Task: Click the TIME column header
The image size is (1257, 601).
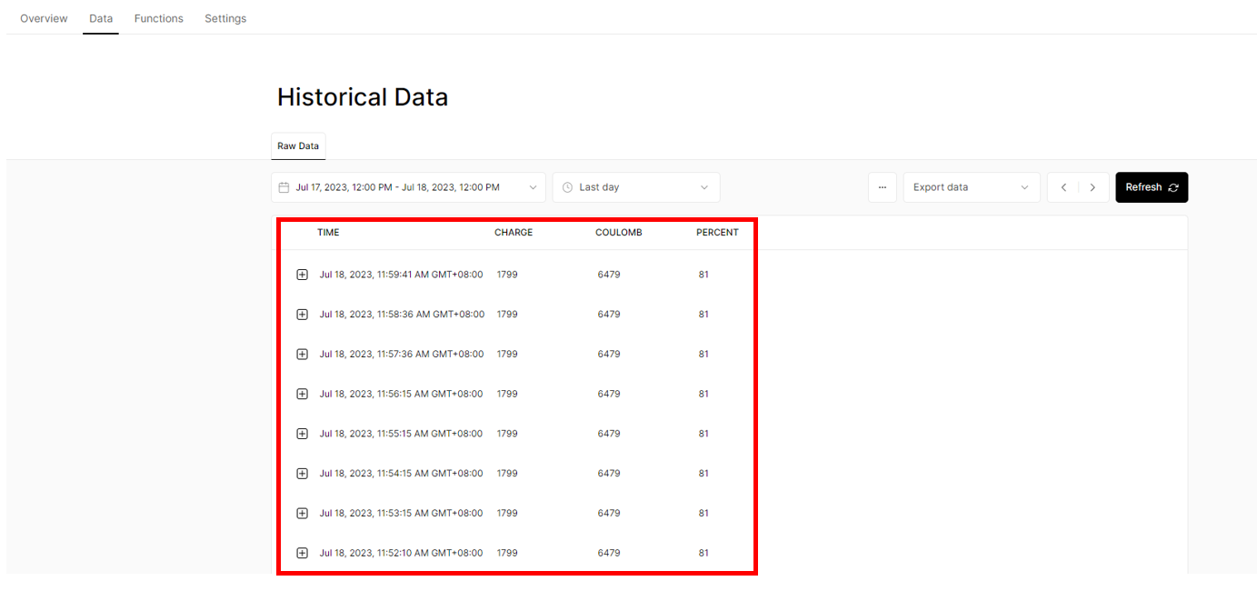Action: pyautogui.click(x=328, y=233)
